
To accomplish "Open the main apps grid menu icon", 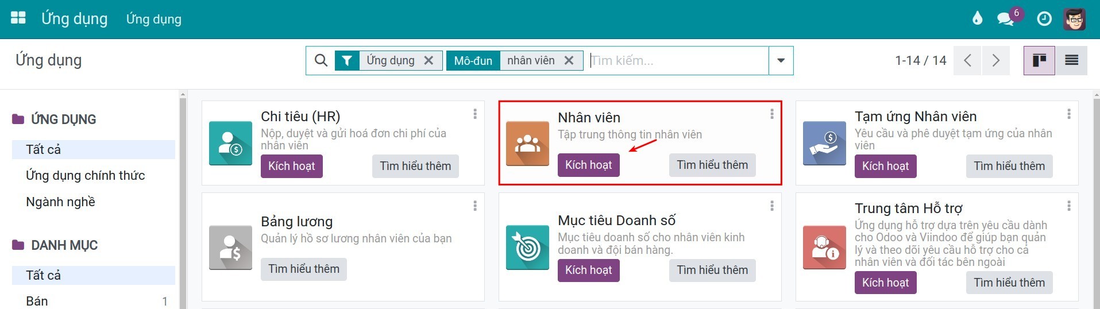I will pos(18,18).
